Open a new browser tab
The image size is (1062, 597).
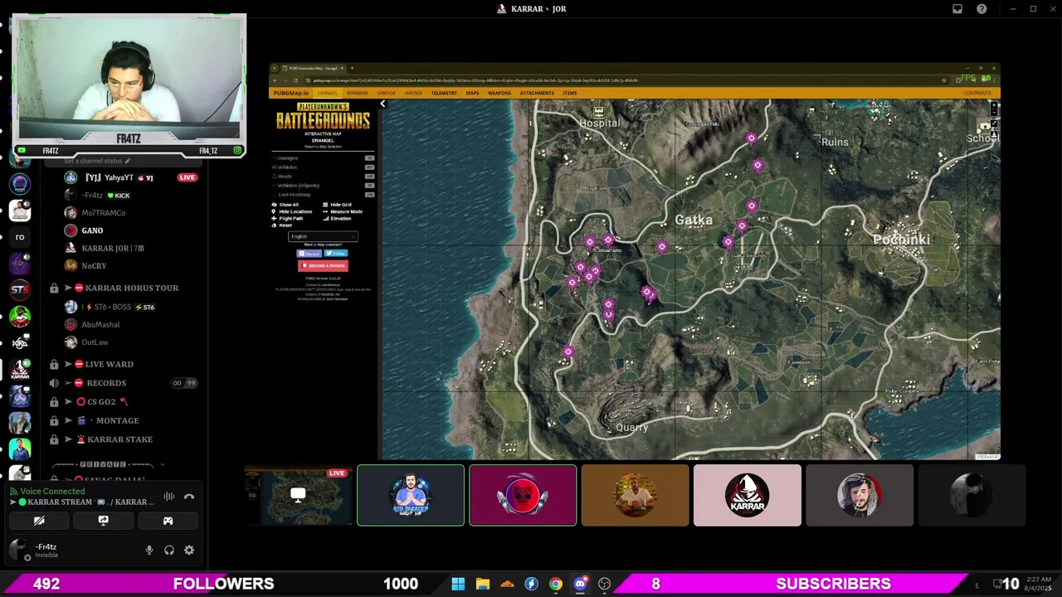coord(352,68)
